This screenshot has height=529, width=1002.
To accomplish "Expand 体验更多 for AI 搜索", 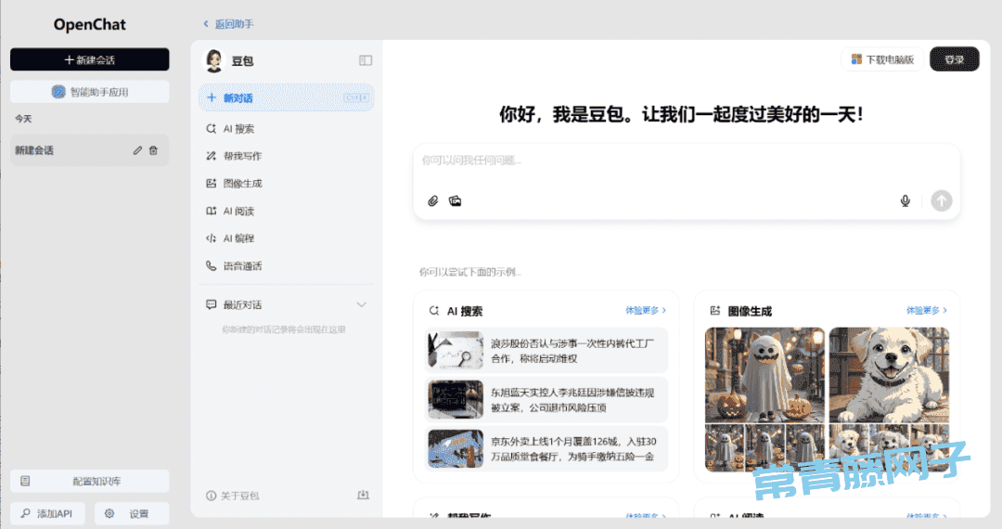I will (x=646, y=311).
